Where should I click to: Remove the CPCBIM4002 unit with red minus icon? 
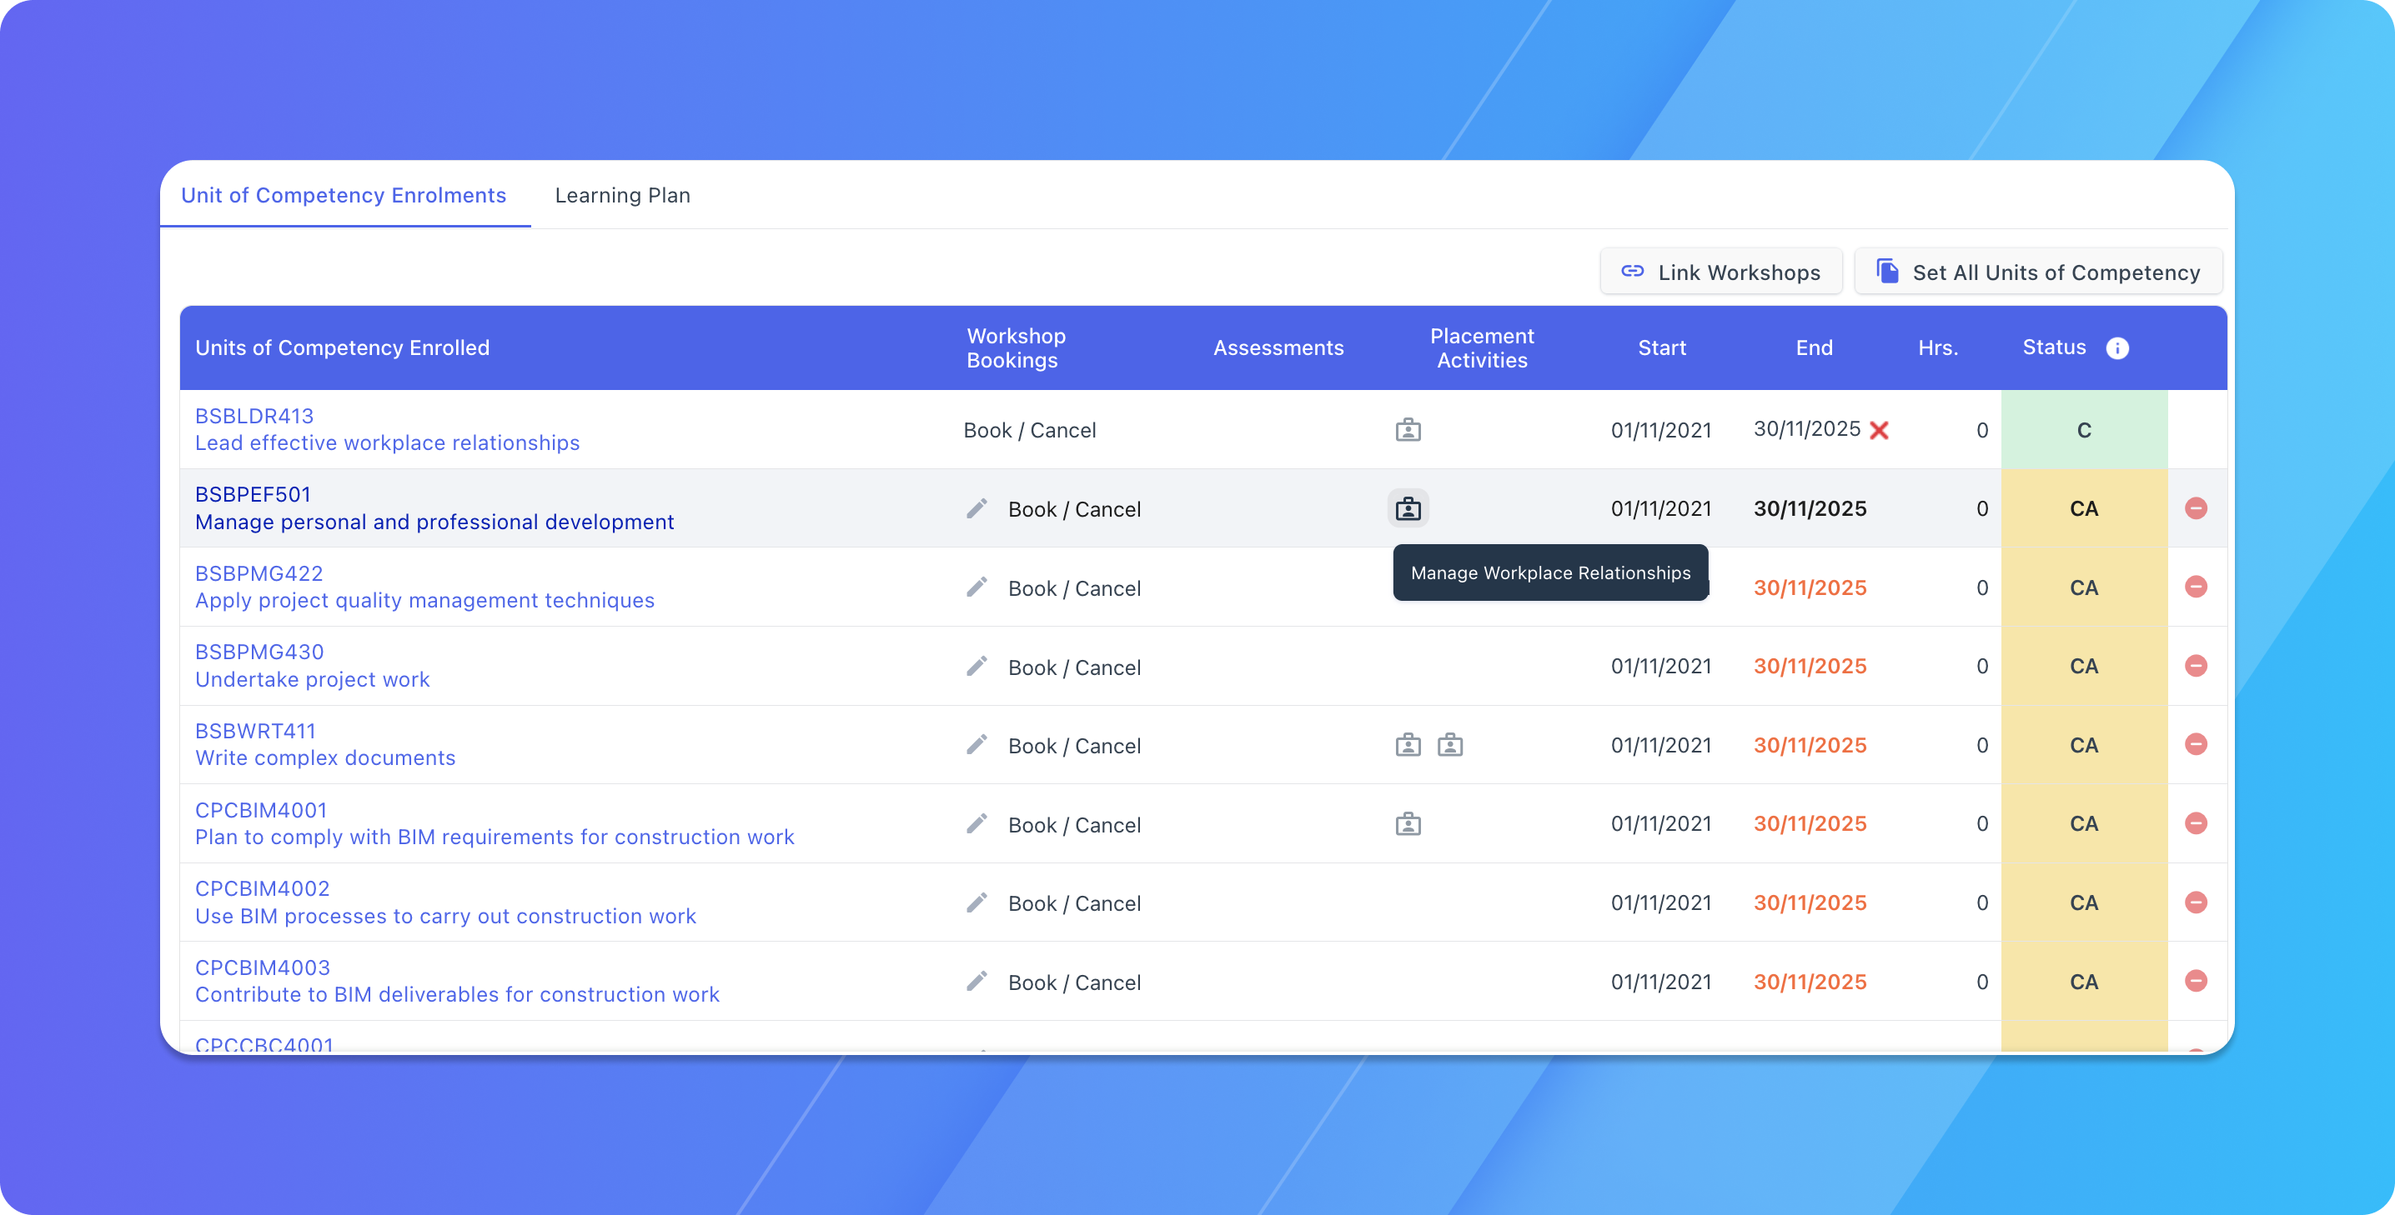click(2196, 902)
